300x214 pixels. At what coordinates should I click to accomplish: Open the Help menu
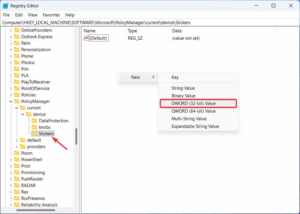tap(70, 15)
